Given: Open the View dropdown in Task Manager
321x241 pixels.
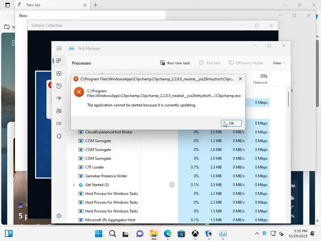Looking at the screenshot, I should point(279,63).
